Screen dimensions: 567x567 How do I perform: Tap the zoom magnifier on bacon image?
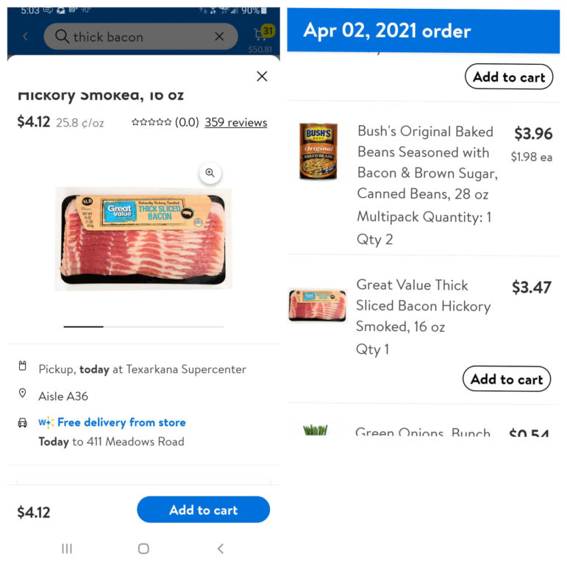tap(210, 173)
